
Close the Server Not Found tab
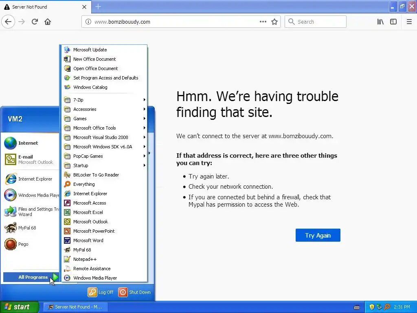pos(84,7)
